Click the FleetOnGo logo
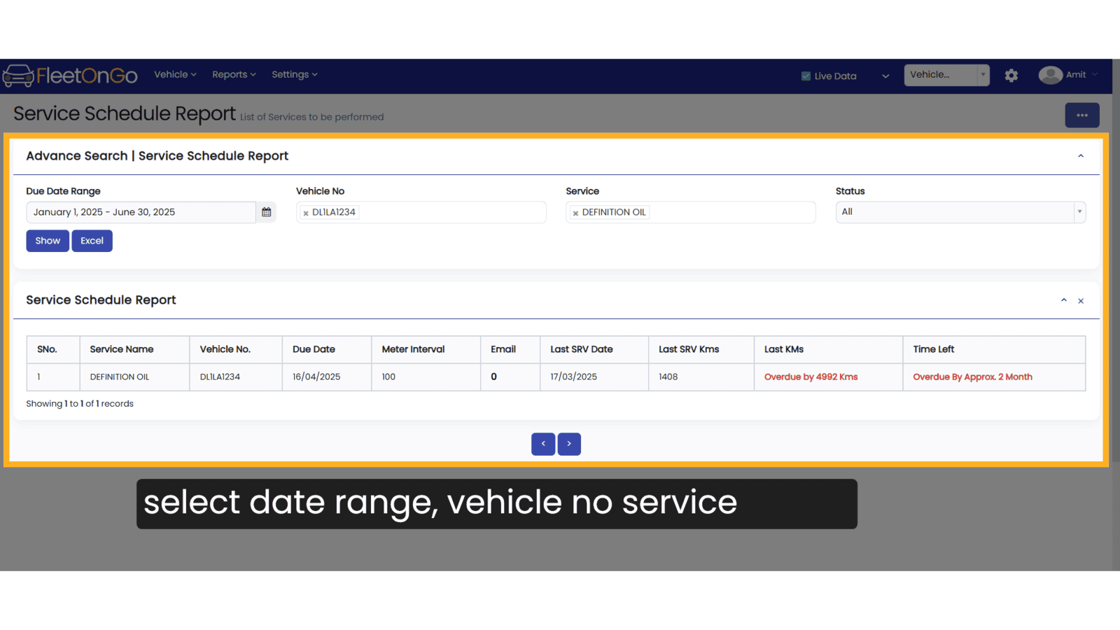Screen dimensions: 1120x630 (70, 76)
